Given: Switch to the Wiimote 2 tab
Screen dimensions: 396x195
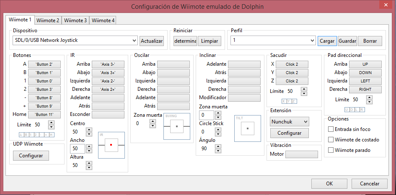Looking at the screenshot, I should click(48, 20).
